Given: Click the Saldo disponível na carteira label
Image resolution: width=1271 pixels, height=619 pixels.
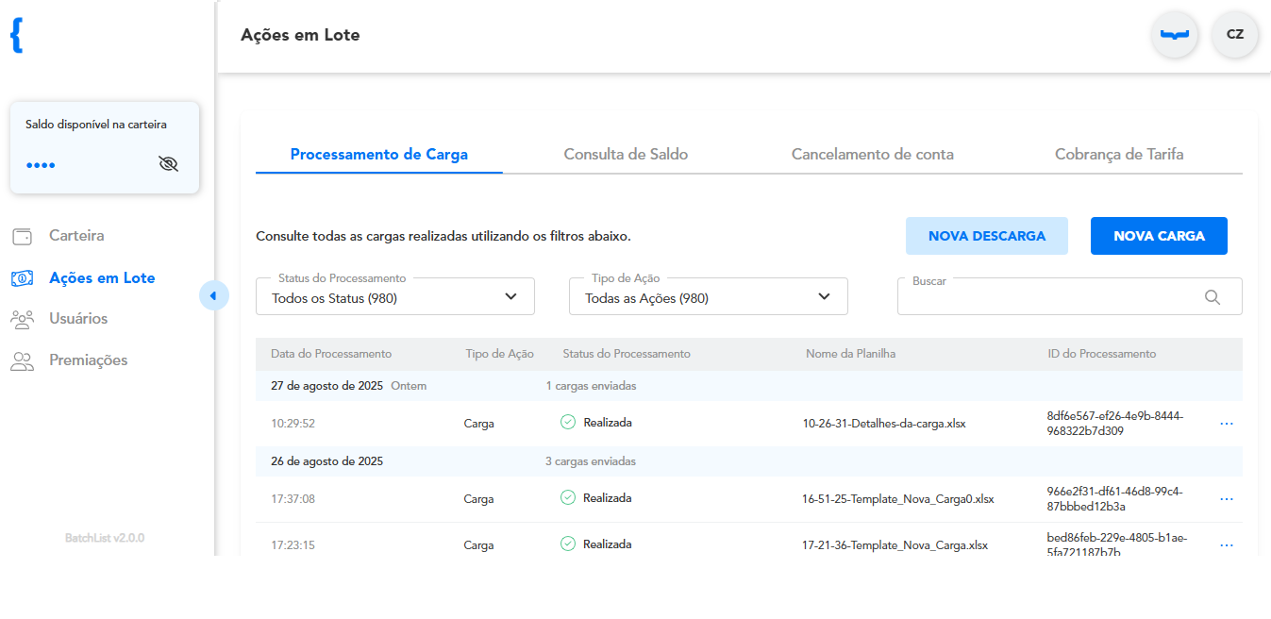Looking at the screenshot, I should point(96,125).
